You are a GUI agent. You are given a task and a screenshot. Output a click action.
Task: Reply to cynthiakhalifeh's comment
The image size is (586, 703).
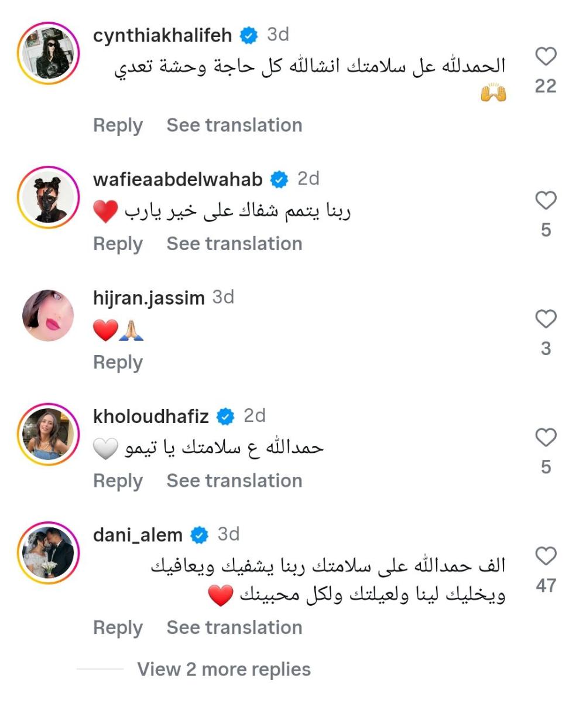point(118,125)
